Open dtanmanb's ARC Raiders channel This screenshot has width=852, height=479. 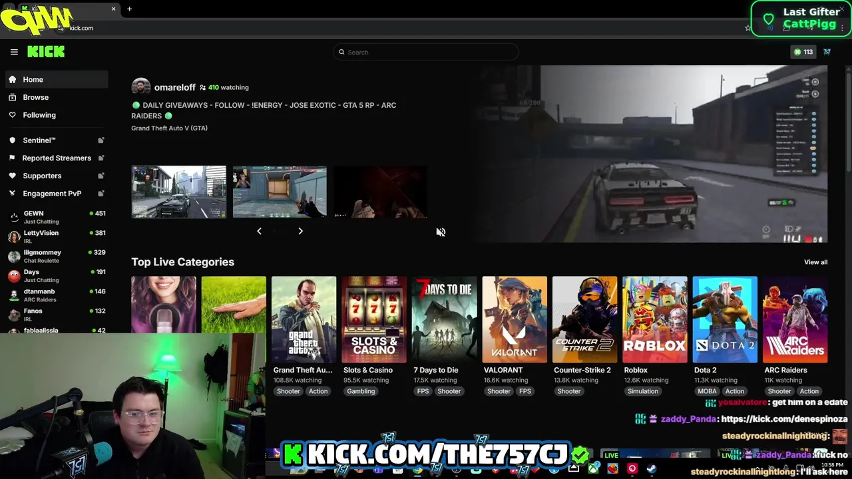point(57,295)
